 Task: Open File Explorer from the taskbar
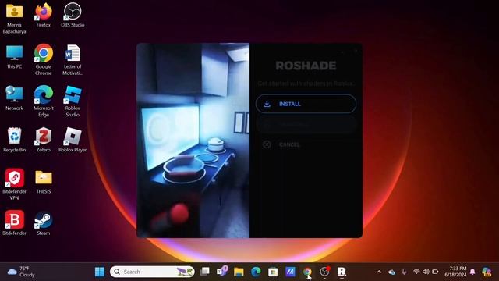point(239,272)
